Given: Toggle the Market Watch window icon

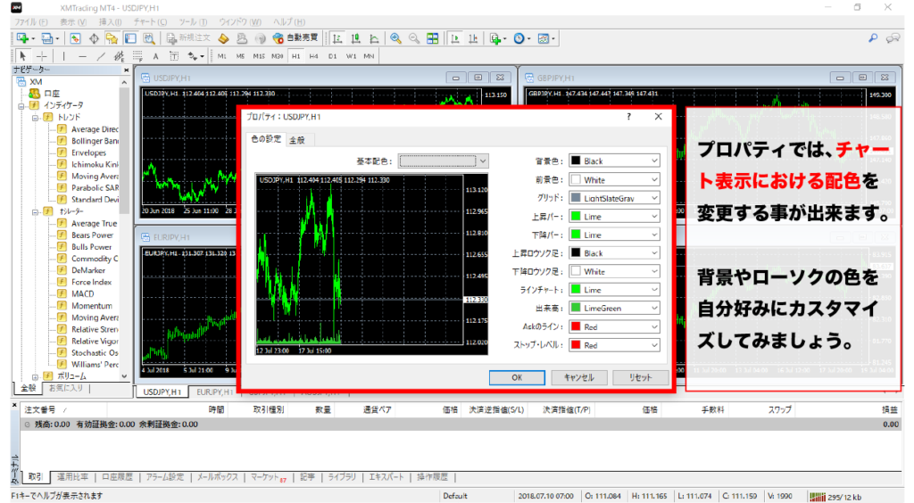Looking at the screenshot, I should 75,38.
